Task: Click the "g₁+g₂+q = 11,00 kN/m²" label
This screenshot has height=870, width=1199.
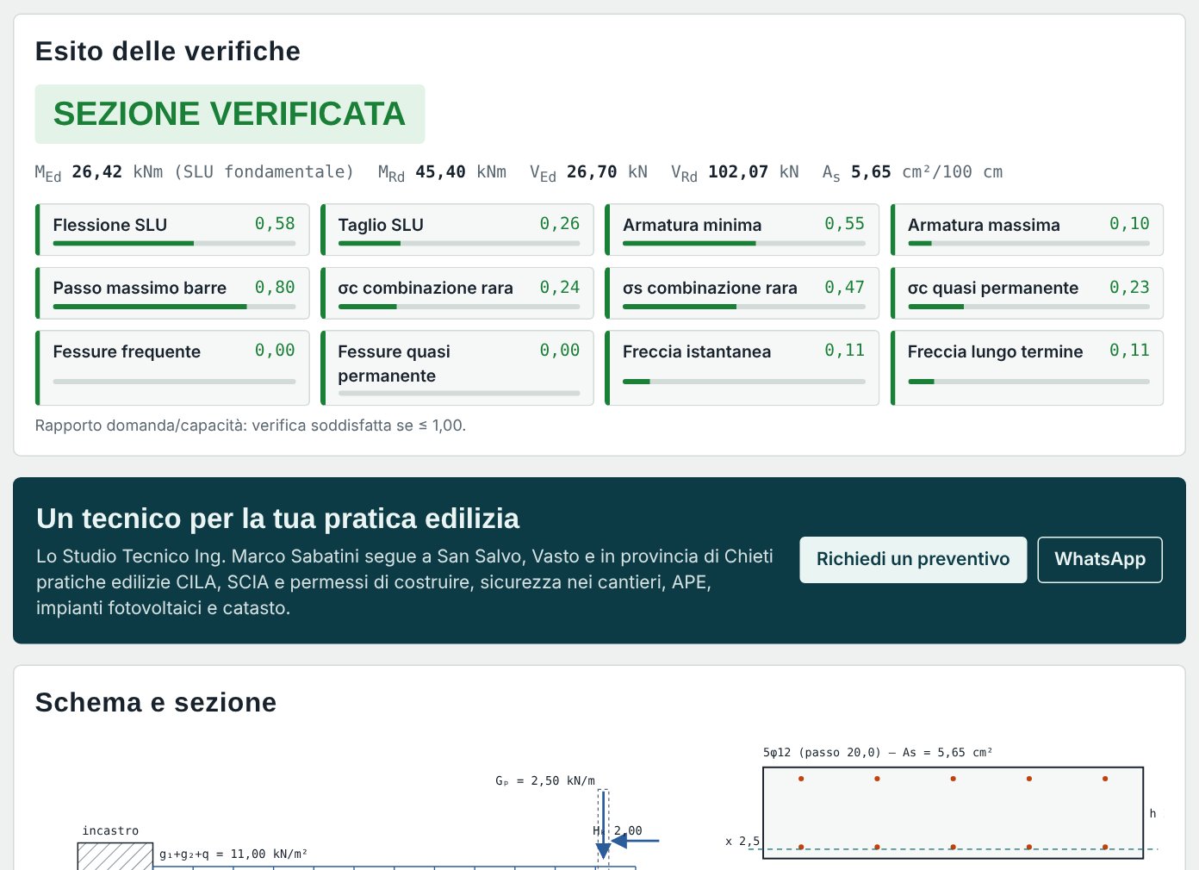Action: click(233, 854)
